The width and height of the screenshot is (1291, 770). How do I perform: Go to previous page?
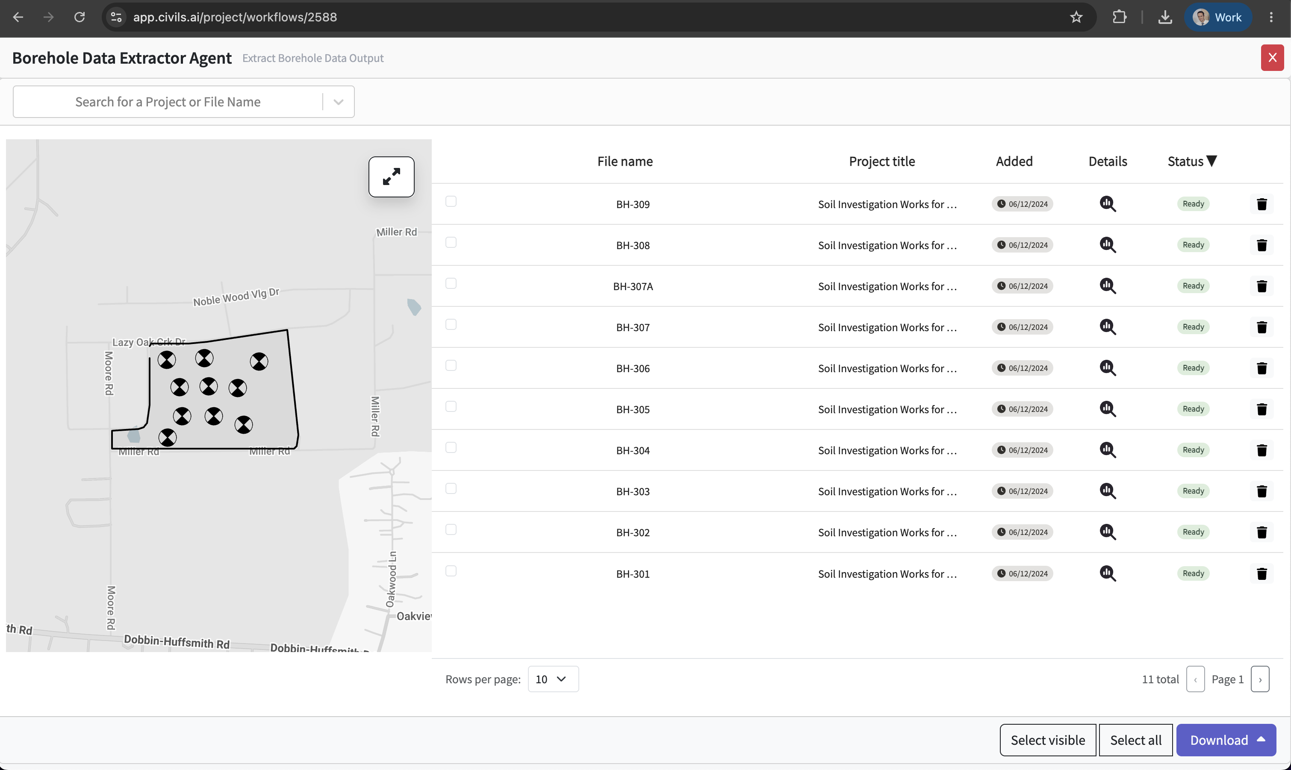1195,679
